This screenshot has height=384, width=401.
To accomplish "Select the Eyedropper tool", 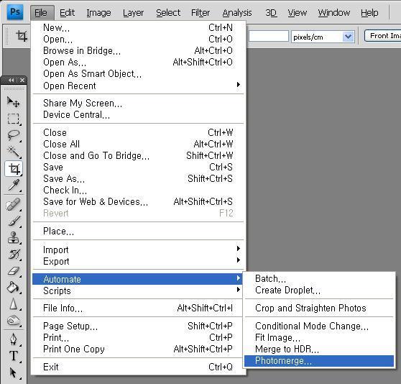I will (x=14, y=186).
